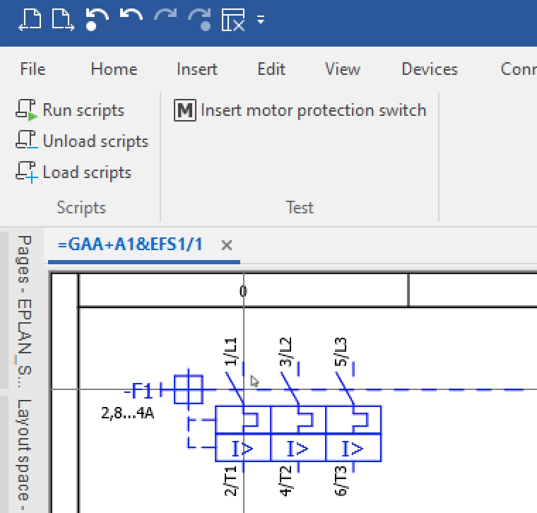Screen dimensions: 537x513
Task: Select the =GAA+A1&EFS1/1 page tab
Action: (131, 244)
